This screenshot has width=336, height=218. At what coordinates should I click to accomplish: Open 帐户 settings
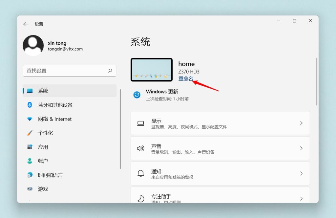(70, 161)
